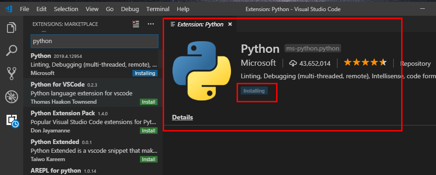
Task: Minimize the Visual Studio Code window
Action: click(423, 9)
